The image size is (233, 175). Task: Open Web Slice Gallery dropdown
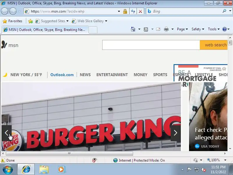coord(89,21)
